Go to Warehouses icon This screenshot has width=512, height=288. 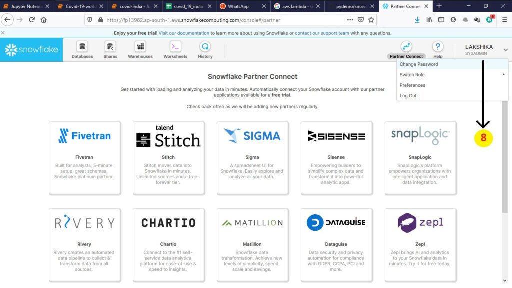point(140,47)
